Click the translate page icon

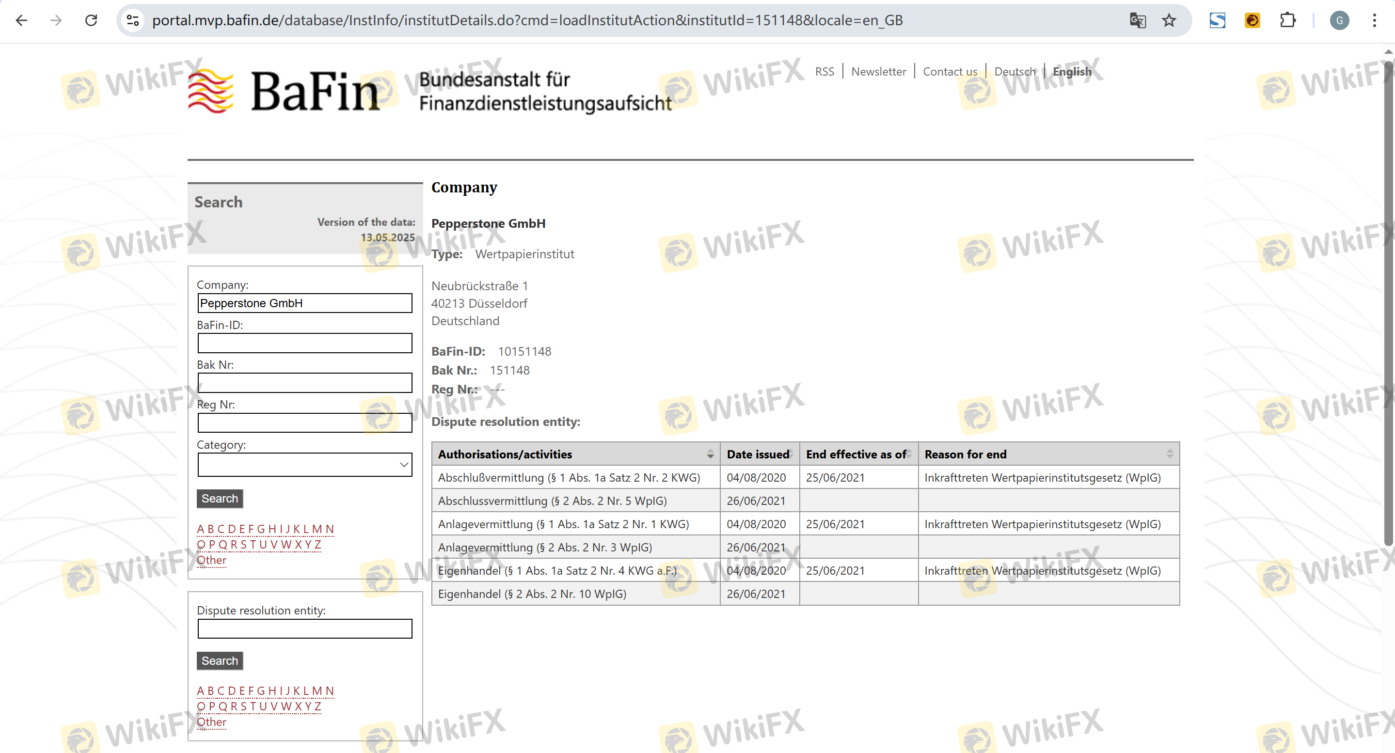(x=1137, y=20)
